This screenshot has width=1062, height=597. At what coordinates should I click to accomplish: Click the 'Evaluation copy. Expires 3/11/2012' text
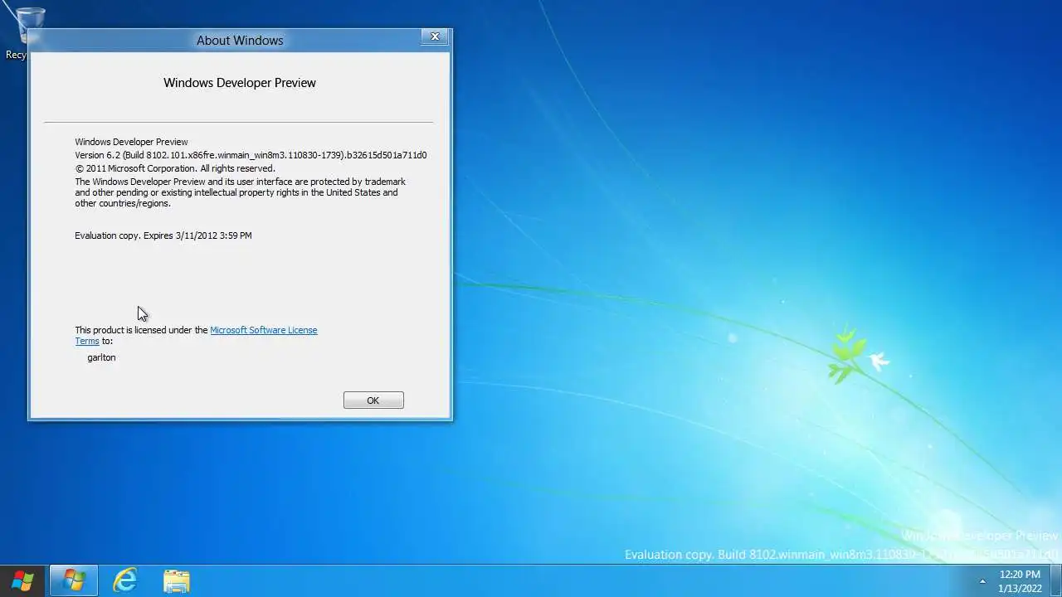pos(163,235)
